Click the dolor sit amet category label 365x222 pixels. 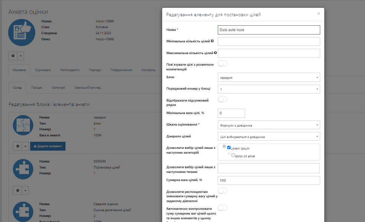click(x=245, y=156)
